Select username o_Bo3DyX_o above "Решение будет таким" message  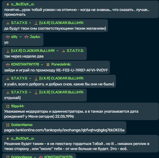point(23,138)
